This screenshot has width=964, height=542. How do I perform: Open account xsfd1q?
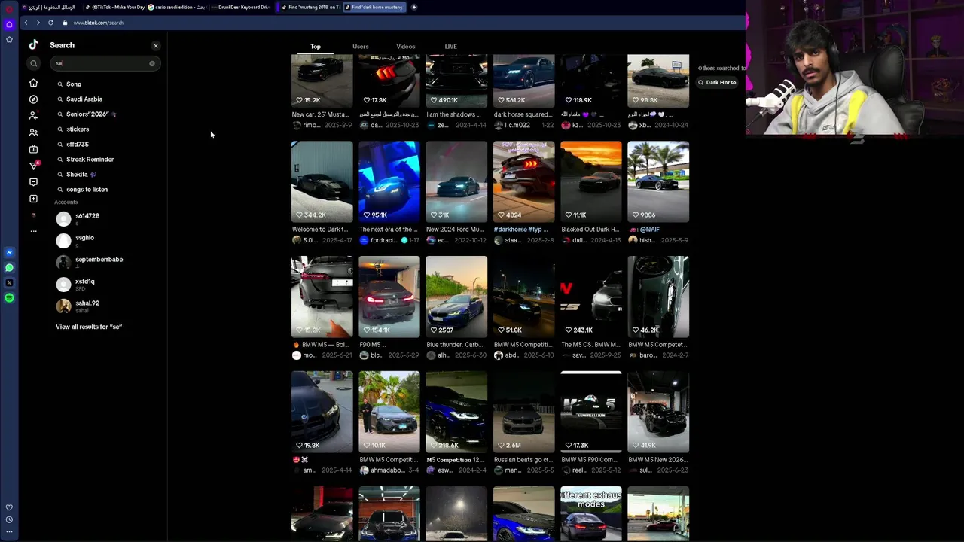[x=105, y=284]
